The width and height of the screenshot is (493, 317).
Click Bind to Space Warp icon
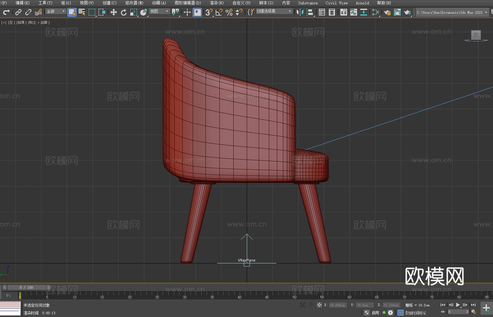click(x=38, y=12)
